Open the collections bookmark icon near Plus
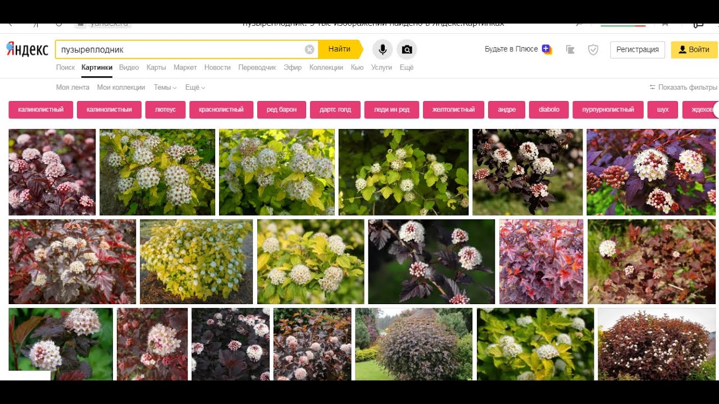Image resolution: width=719 pixels, height=404 pixels. (x=570, y=49)
